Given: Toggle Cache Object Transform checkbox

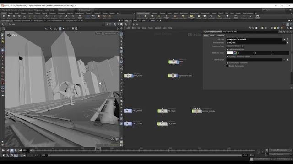Looking at the screenshot, I should [228, 63].
